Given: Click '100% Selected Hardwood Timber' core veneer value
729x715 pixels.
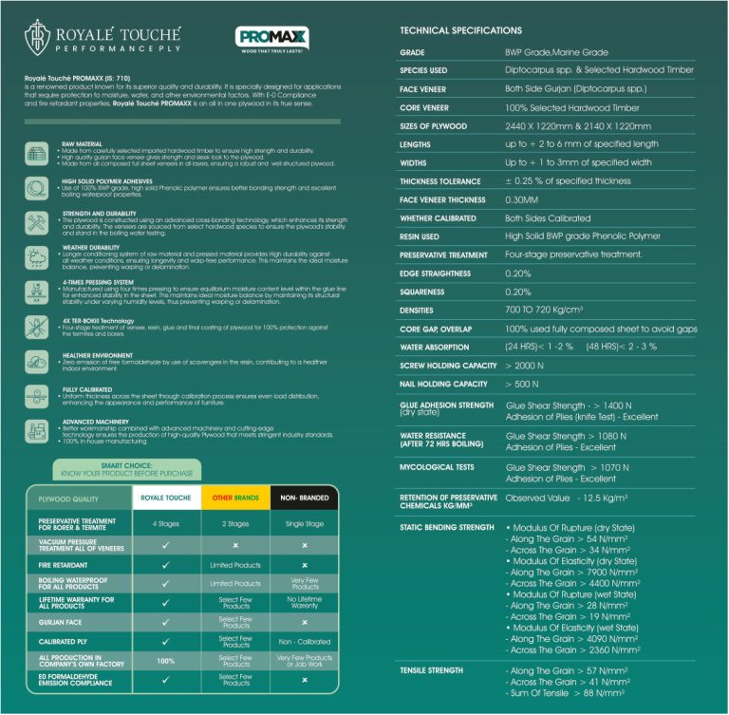Looking at the screenshot, I should point(572,108).
